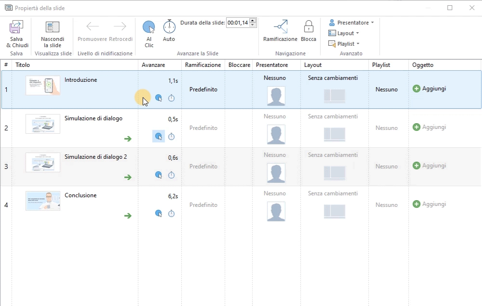This screenshot has width=482, height=306.
Task: Click Predefinito branching for the Conclusione slide
Action: point(203,205)
